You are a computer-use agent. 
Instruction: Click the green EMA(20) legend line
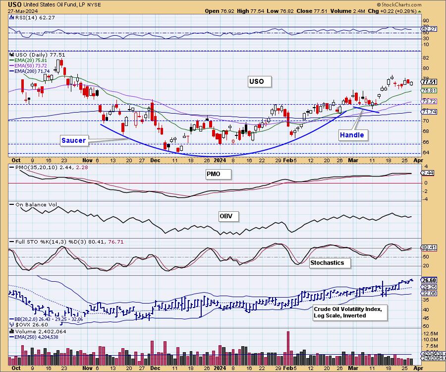[x=12, y=61]
